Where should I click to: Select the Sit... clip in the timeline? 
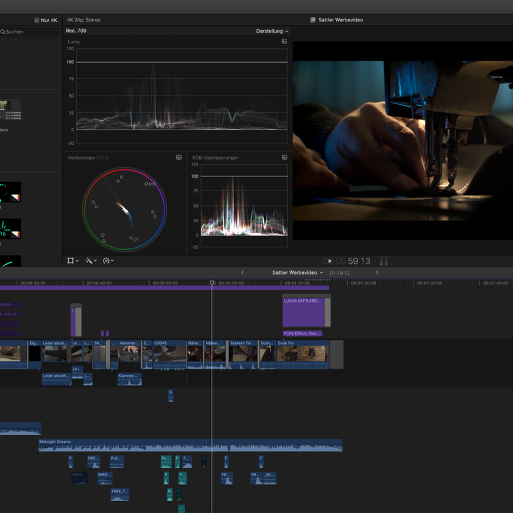pos(99,354)
